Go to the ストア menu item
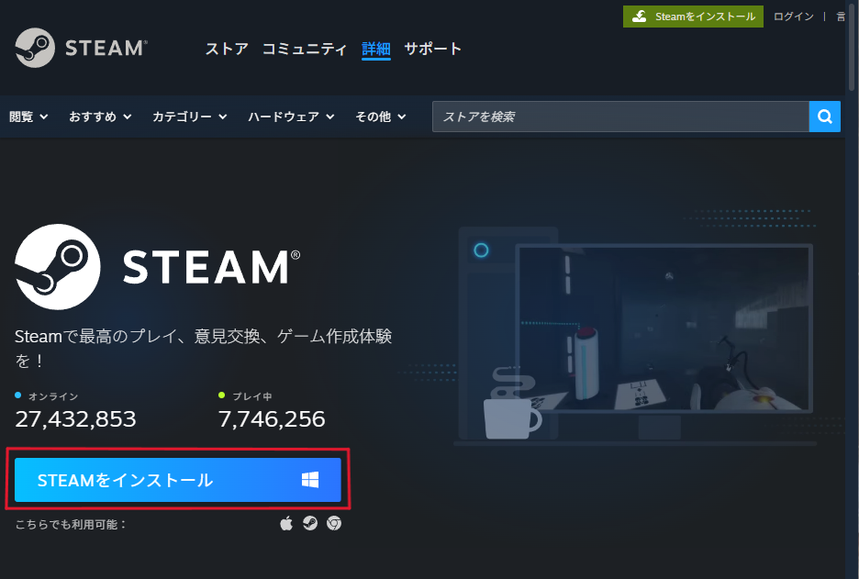Image resolution: width=859 pixels, height=579 pixels. point(227,49)
